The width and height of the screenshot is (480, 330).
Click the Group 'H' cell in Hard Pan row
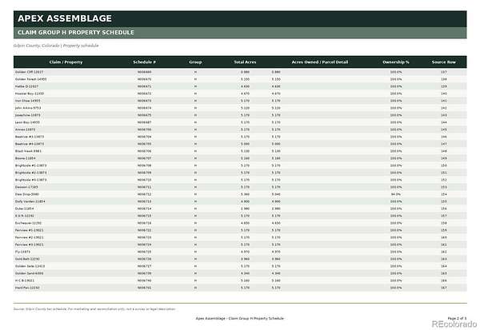pos(195,288)
